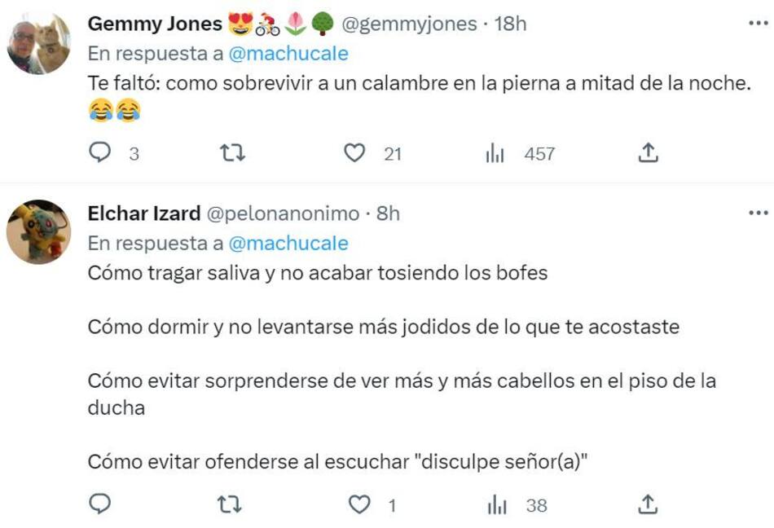Viewport: 774px width, 528px height.
Task: Like Gemmy Jones's calambre tweet
Action: click(x=354, y=153)
